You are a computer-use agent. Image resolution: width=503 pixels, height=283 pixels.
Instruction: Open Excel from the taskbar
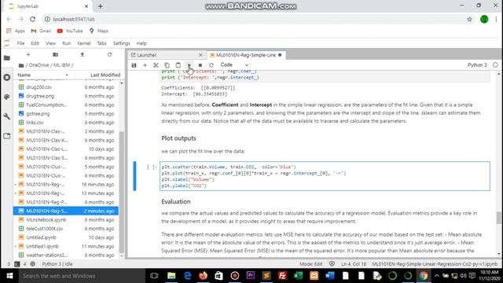point(299,276)
